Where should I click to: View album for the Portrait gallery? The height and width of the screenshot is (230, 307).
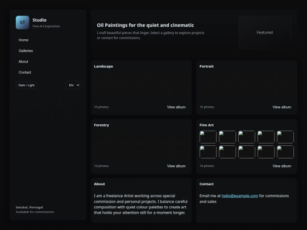(282, 107)
